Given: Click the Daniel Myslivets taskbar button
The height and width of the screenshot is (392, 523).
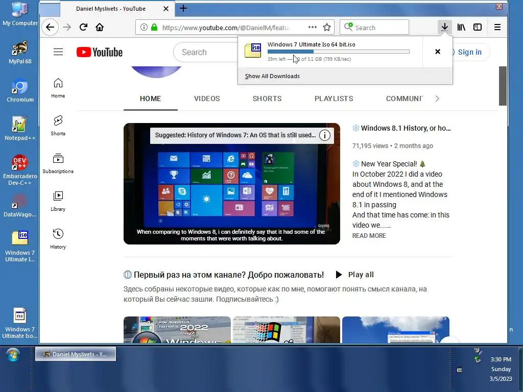Looking at the screenshot, I should [x=76, y=354].
